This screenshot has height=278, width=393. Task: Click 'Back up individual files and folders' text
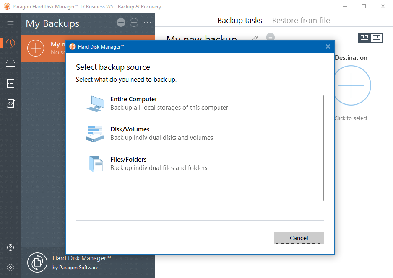159,168
